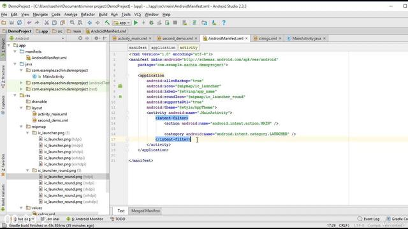Collapse the layout folder

pyautogui.click(x=21, y=108)
